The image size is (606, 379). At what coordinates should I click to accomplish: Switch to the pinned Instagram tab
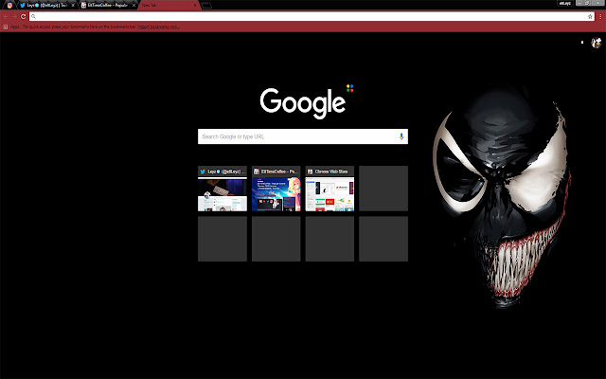pos(9,5)
